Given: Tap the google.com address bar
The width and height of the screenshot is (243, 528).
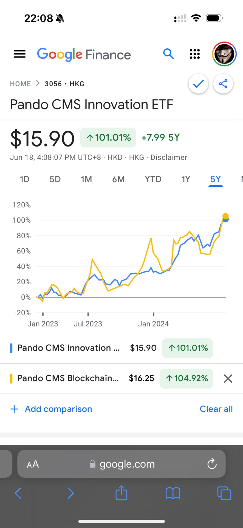Looking at the screenshot, I should coord(127,464).
